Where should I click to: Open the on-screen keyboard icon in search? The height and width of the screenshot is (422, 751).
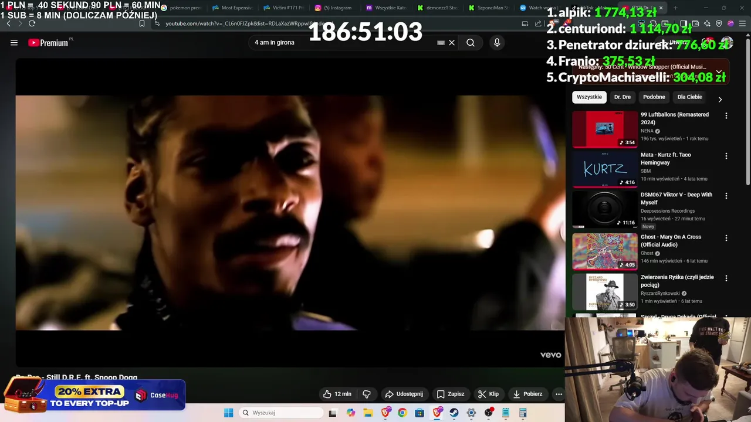(x=441, y=42)
